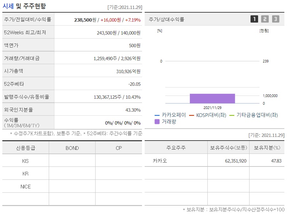Click the 보유주식수(보통) column header
287x215 pixels.
[228, 148]
